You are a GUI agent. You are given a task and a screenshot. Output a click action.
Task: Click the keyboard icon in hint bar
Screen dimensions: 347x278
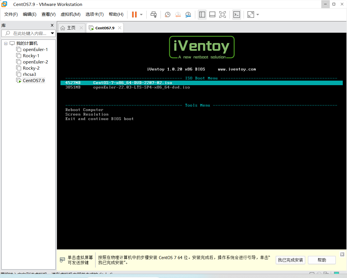tap(62, 260)
